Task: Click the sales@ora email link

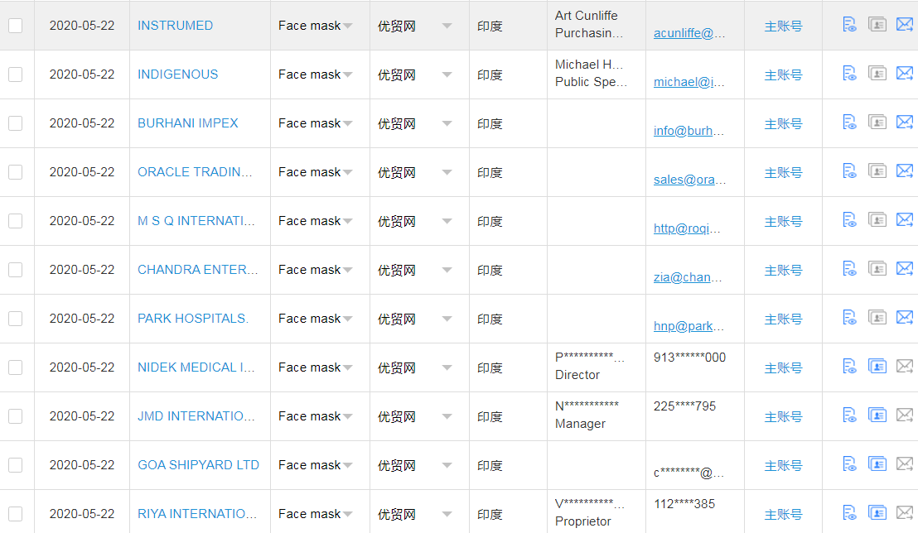Action: [689, 180]
